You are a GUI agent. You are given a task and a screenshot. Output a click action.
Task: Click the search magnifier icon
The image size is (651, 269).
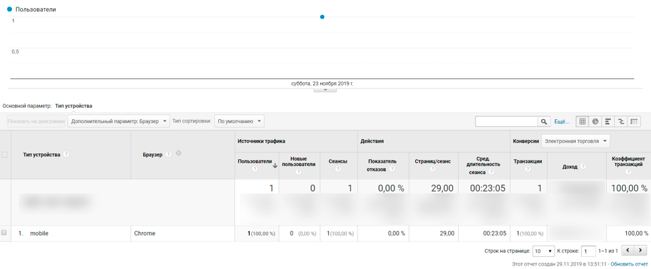click(x=544, y=121)
